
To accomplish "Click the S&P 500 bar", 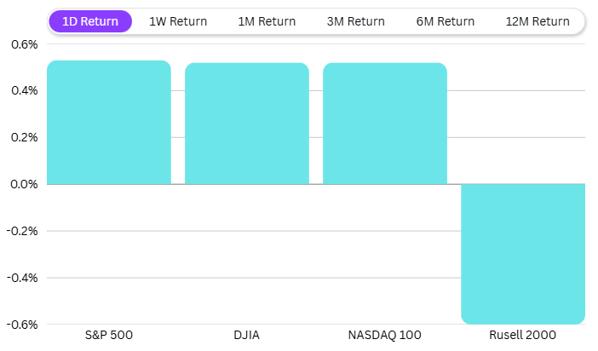I will pyautogui.click(x=109, y=123).
